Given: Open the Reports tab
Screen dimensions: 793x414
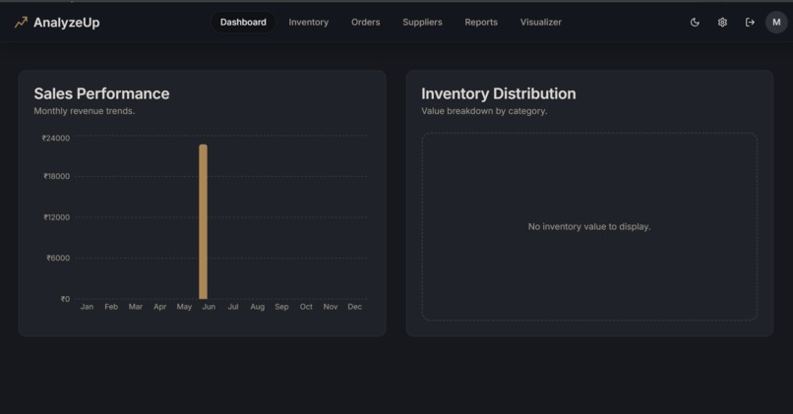Looking at the screenshot, I should (481, 23).
